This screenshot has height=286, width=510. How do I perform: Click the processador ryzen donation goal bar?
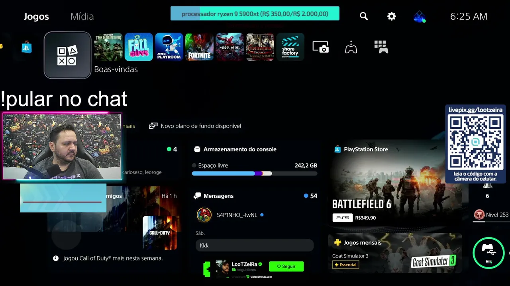coord(255,14)
